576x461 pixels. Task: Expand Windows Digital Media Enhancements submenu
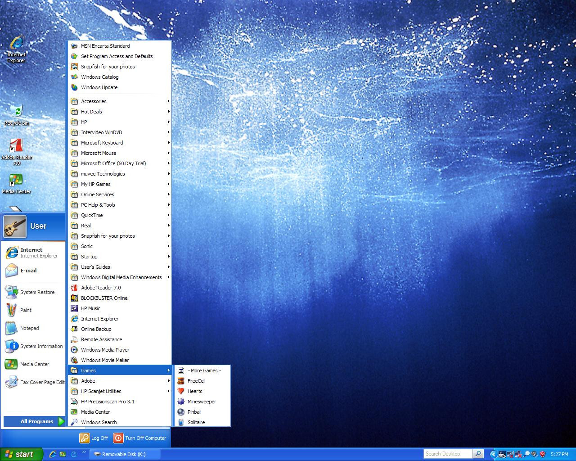click(x=120, y=277)
